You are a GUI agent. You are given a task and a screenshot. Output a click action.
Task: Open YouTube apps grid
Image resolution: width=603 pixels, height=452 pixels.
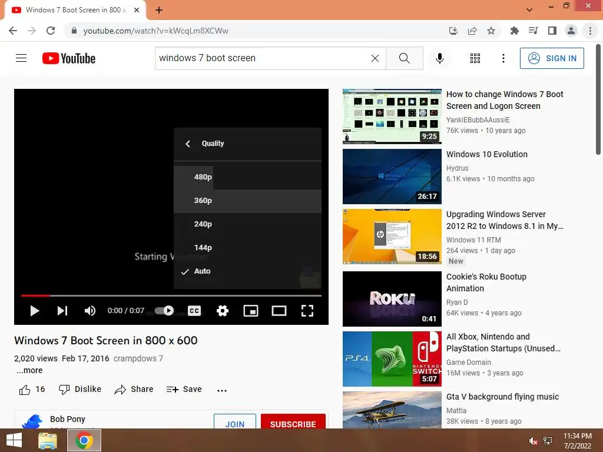(x=475, y=58)
